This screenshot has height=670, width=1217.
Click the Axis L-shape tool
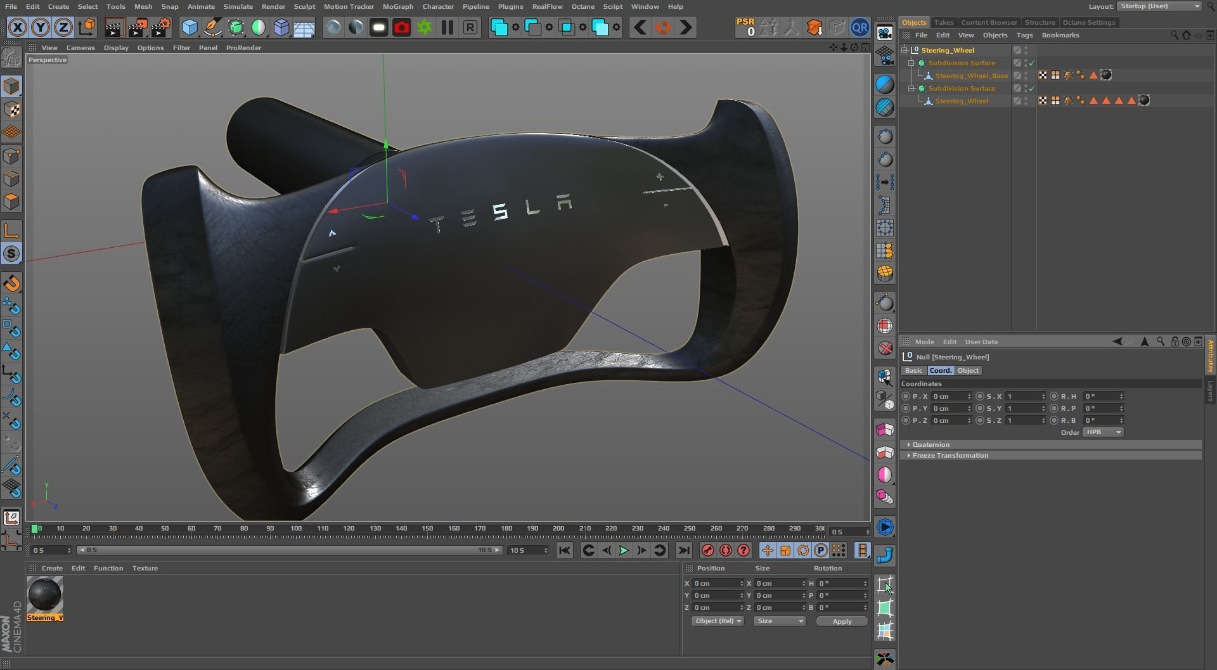pos(11,231)
